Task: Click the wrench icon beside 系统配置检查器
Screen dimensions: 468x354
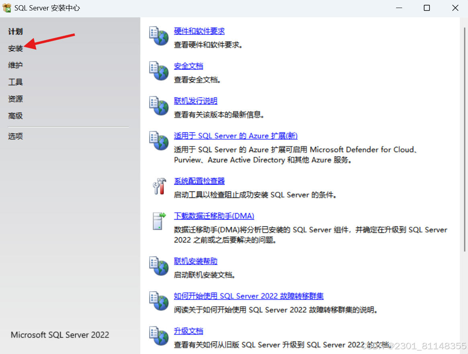Action: (159, 187)
